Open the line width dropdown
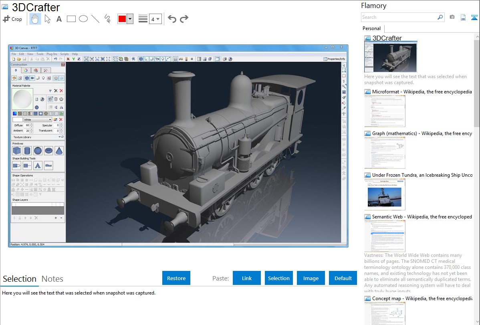The image size is (480, 325). coord(155,19)
